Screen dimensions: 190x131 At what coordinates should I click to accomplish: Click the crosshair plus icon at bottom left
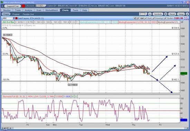click(x=2, y=128)
